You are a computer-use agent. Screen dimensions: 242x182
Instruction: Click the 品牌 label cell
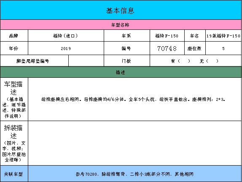pos(14,36)
